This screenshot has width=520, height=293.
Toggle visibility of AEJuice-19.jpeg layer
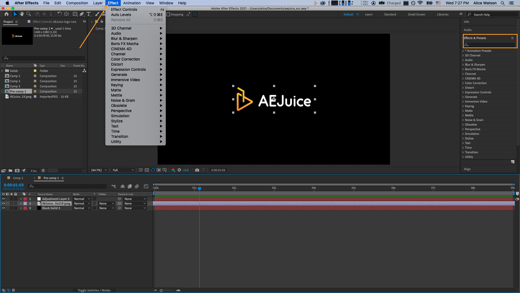(3, 203)
